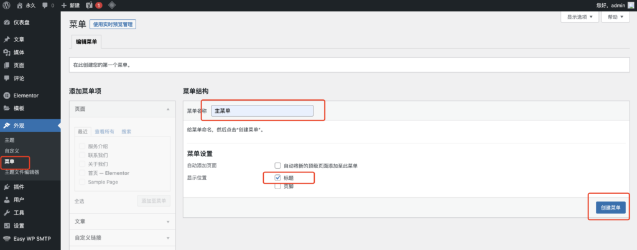Switch to the 搜索 tab
Viewport: 637px width, 250px height.
126,132
